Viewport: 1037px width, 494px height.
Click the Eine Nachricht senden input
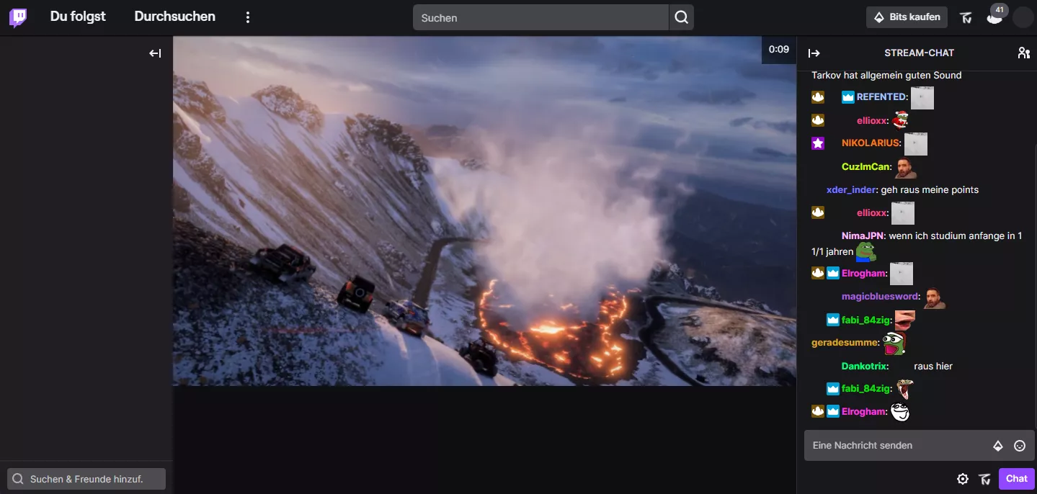897,446
